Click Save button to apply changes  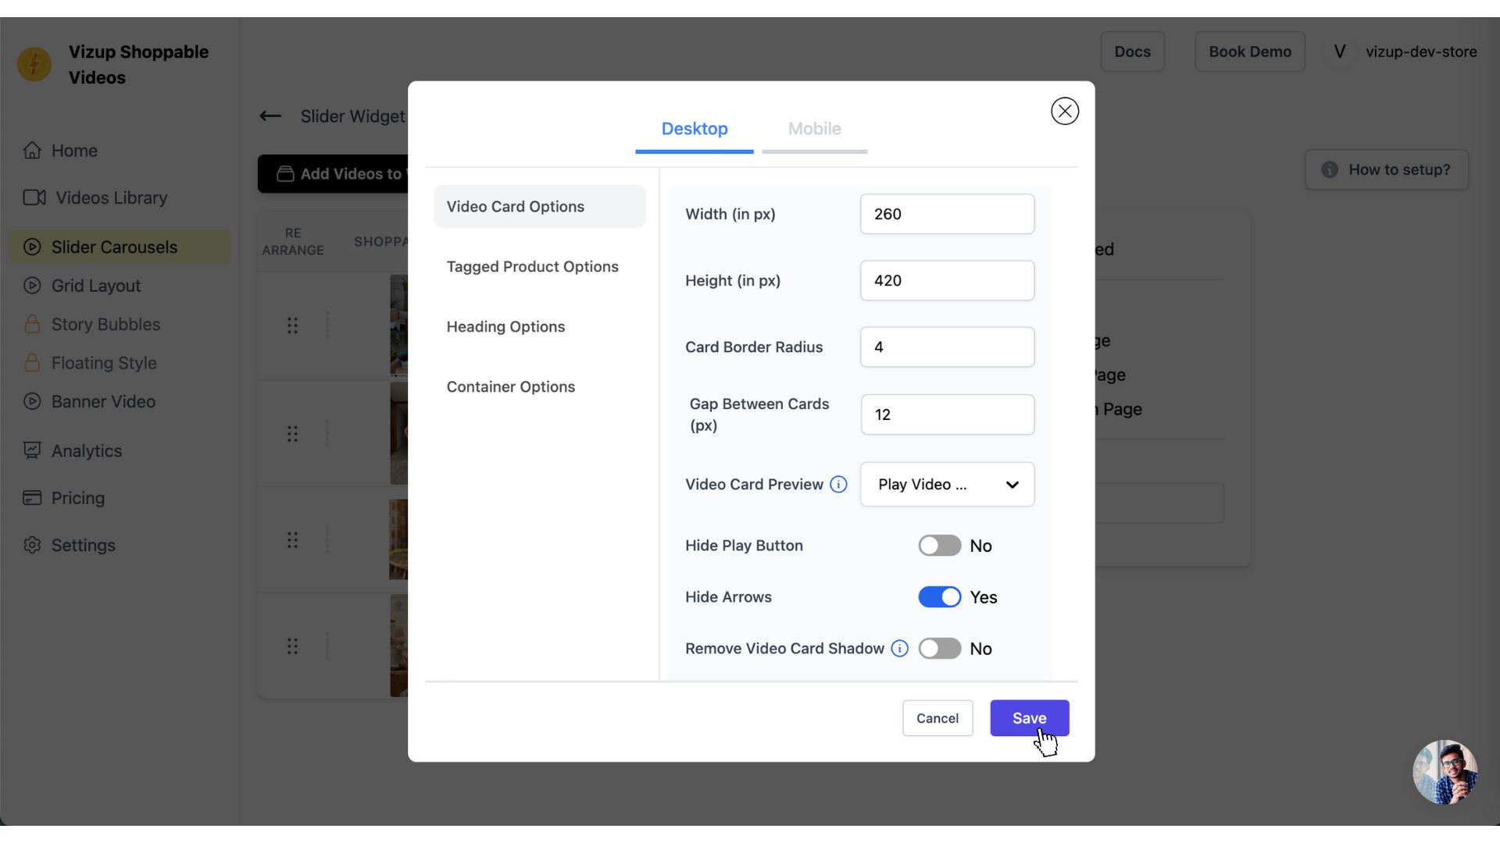click(x=1029, y=717)
